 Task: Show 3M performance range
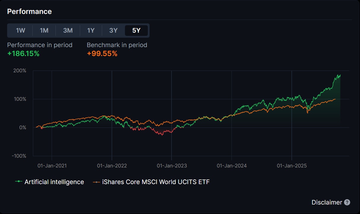point(68,31)
